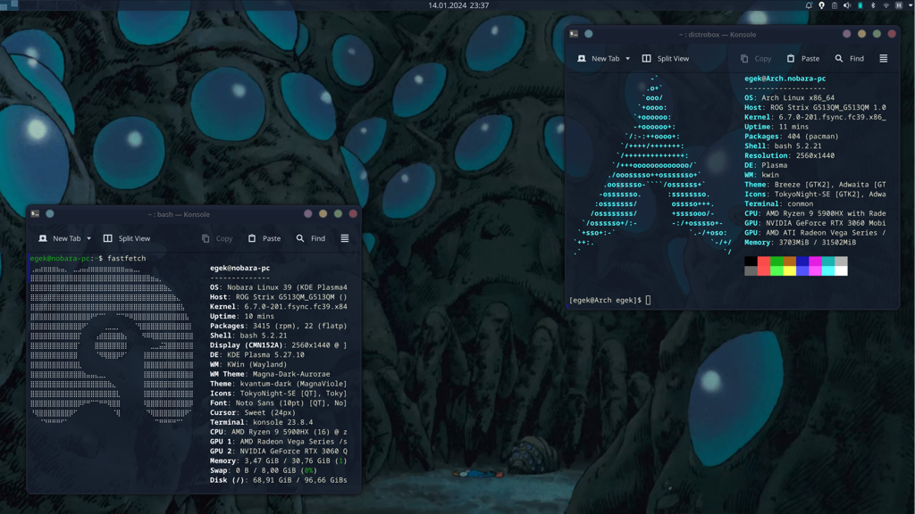
Task: Pin the distrobox Konsole window with the teal button
Action: (x=589, y=34)
